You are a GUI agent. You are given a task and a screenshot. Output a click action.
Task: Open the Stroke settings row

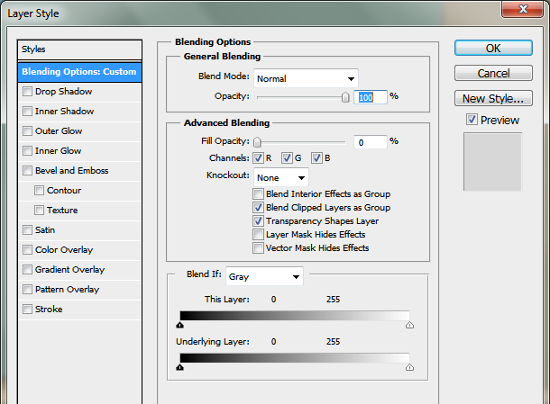click(79, 310)
